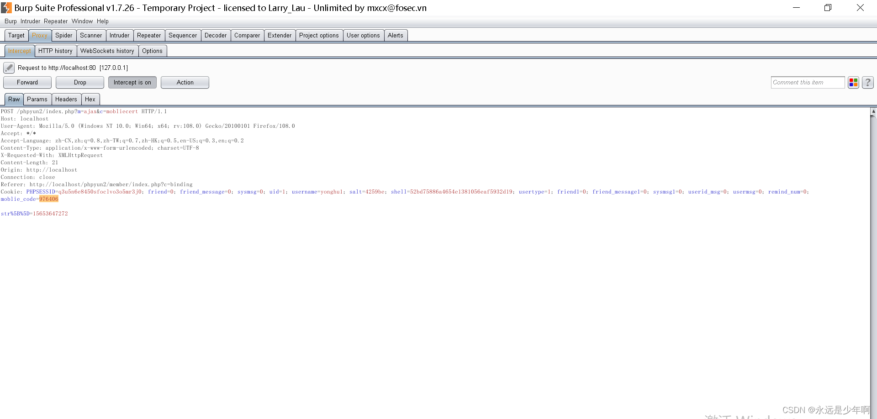This screenshot has height=419, width=877.
Task: Forward the intercepted request
Action: point(27,83)
